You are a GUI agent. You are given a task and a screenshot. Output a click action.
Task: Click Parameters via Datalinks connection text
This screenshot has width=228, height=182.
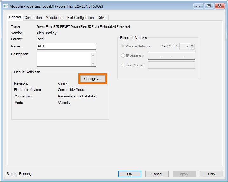(77, 96)
